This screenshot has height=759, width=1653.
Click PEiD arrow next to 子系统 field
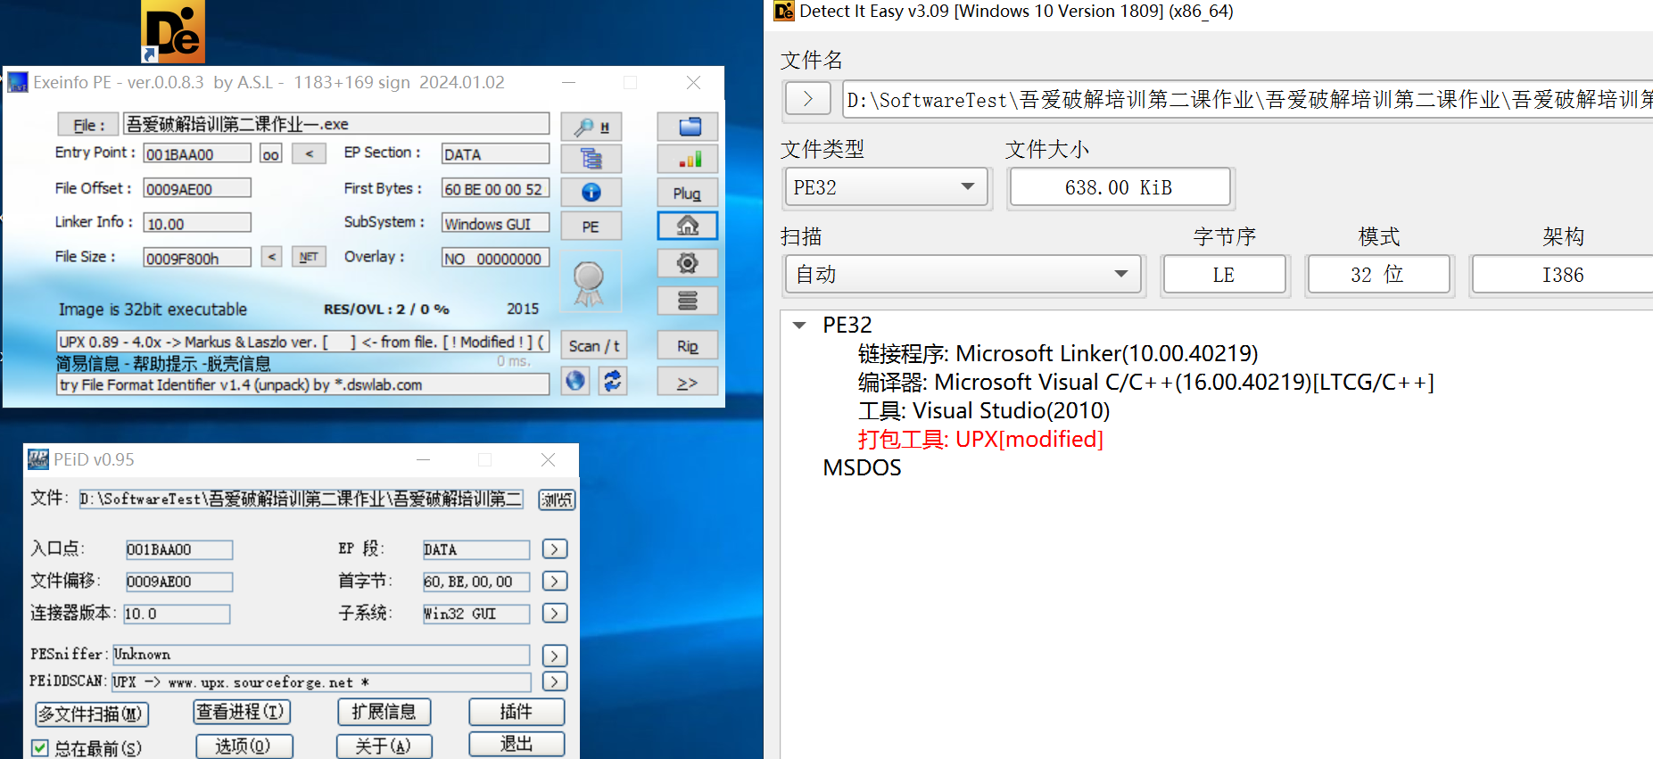555,614
